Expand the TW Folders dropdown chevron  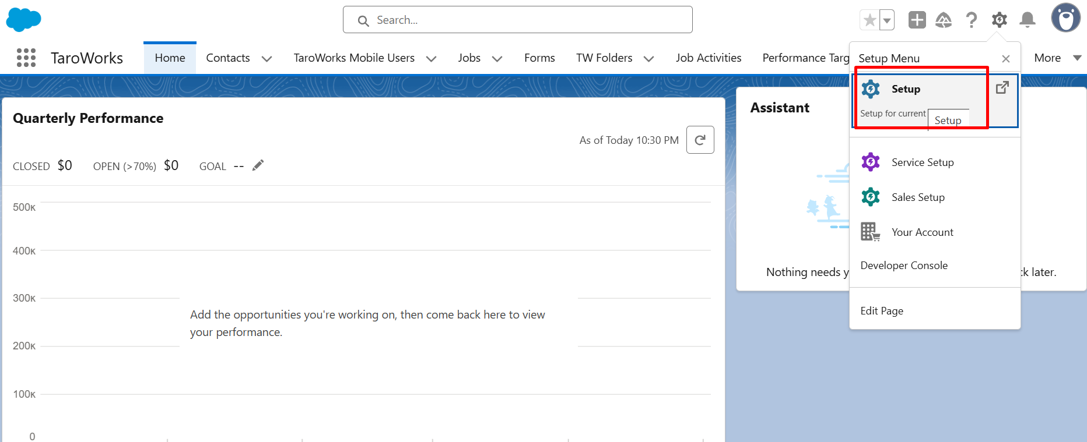648,58
